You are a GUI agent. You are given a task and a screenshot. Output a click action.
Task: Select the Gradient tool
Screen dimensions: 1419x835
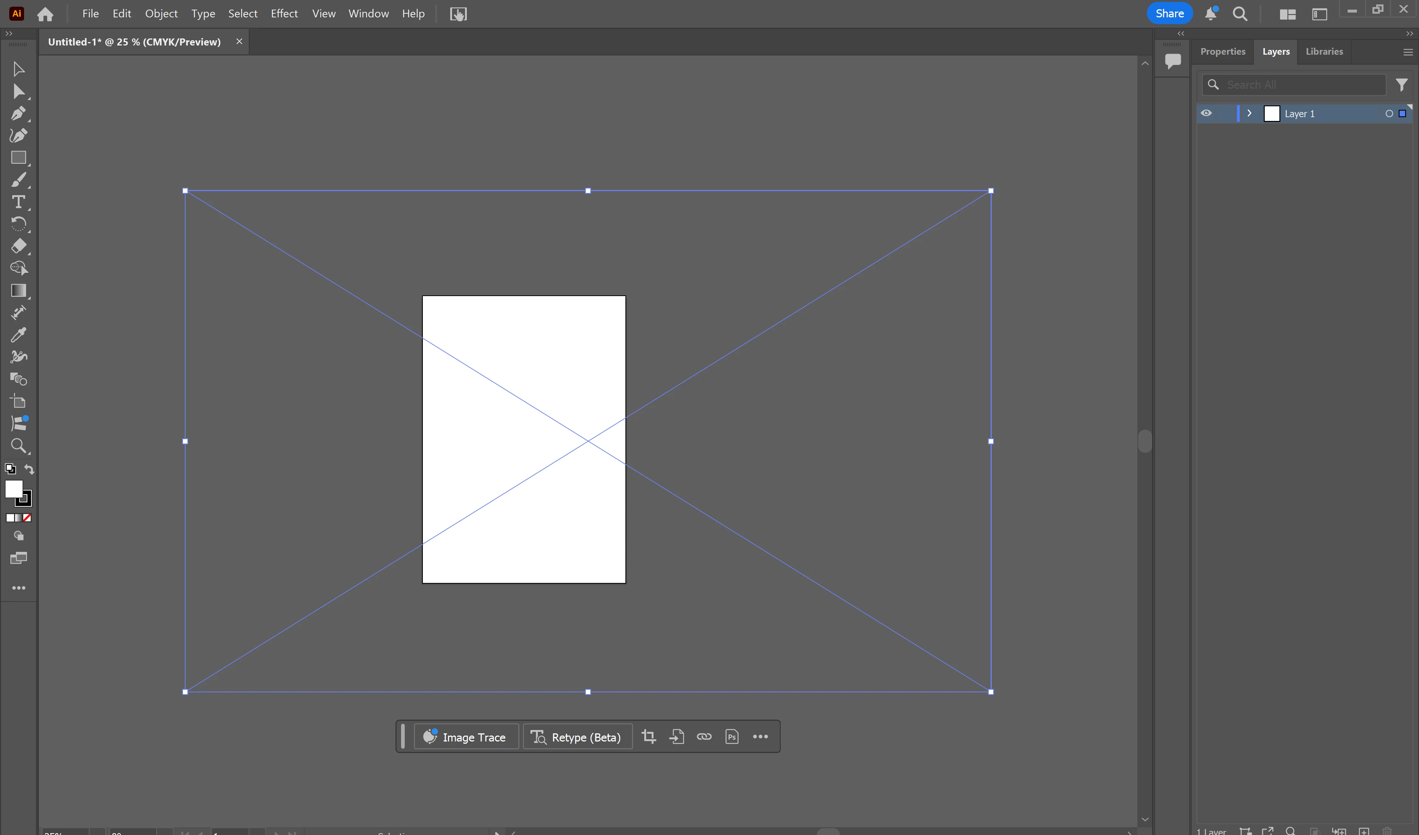[x=18, y=291]
